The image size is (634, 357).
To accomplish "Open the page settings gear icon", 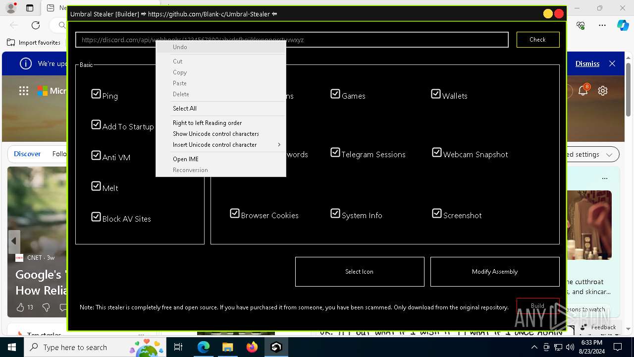I will [603, 91].
